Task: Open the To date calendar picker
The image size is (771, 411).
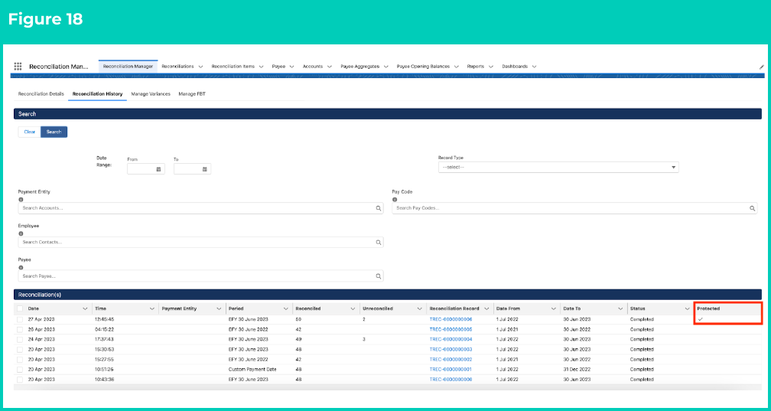Action: point(204,169)
